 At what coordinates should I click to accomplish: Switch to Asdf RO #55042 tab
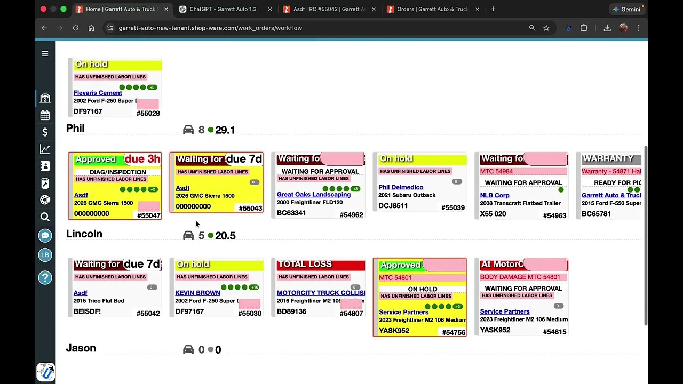click(329, 9)
